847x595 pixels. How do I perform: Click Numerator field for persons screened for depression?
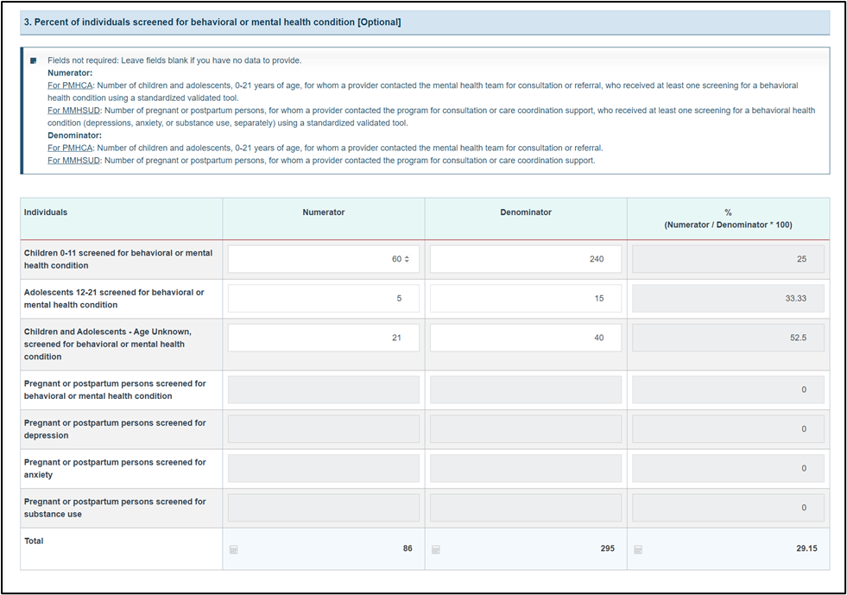pos(324,429)
